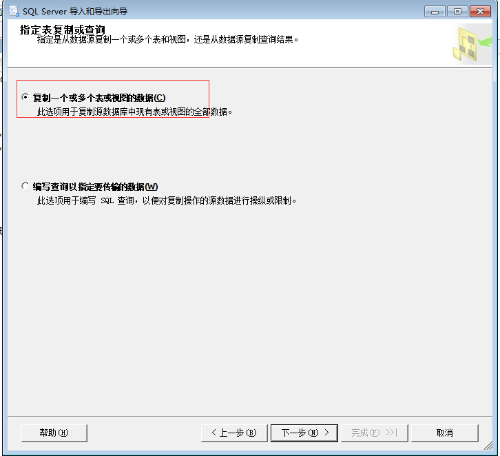Screen dimensions: 500x456
Task: Maximize the import and export wizard window
Action: pyautogui.click(x=457, y=12)
